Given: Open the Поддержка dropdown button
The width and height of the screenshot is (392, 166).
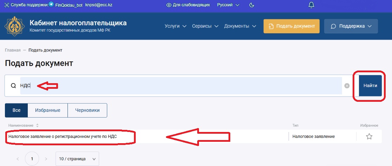Looking at the screenshot, I should (x=351, y=26).
